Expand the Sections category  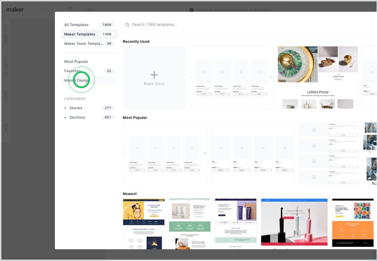(x=66, y=117)
